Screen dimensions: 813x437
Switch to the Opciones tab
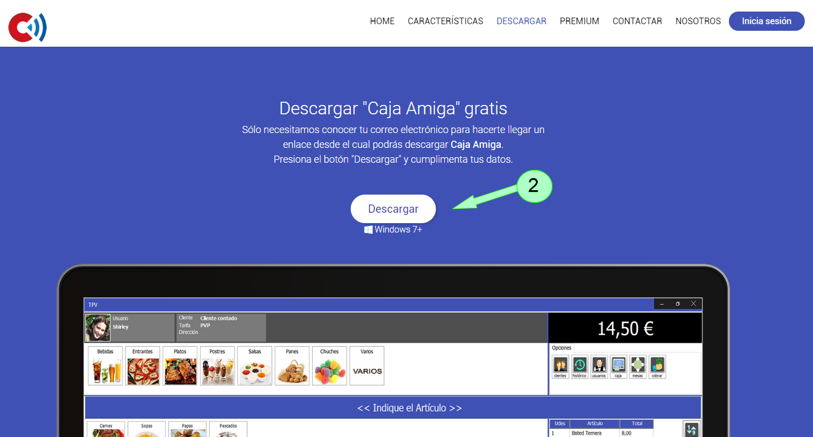coord(561,347)
